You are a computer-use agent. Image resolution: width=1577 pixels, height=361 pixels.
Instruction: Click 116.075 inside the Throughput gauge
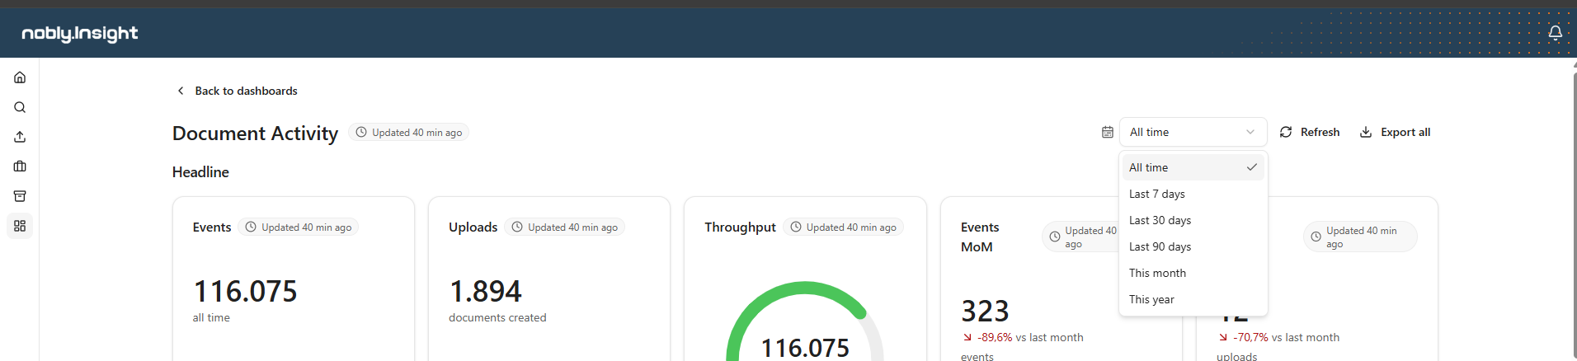(x=805, y=348)
